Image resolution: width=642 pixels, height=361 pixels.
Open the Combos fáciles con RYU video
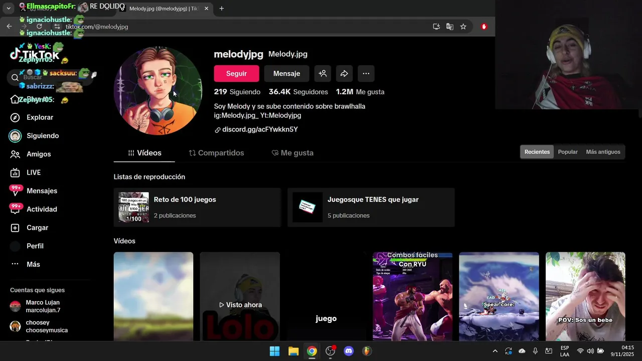[x=412, y=296]
